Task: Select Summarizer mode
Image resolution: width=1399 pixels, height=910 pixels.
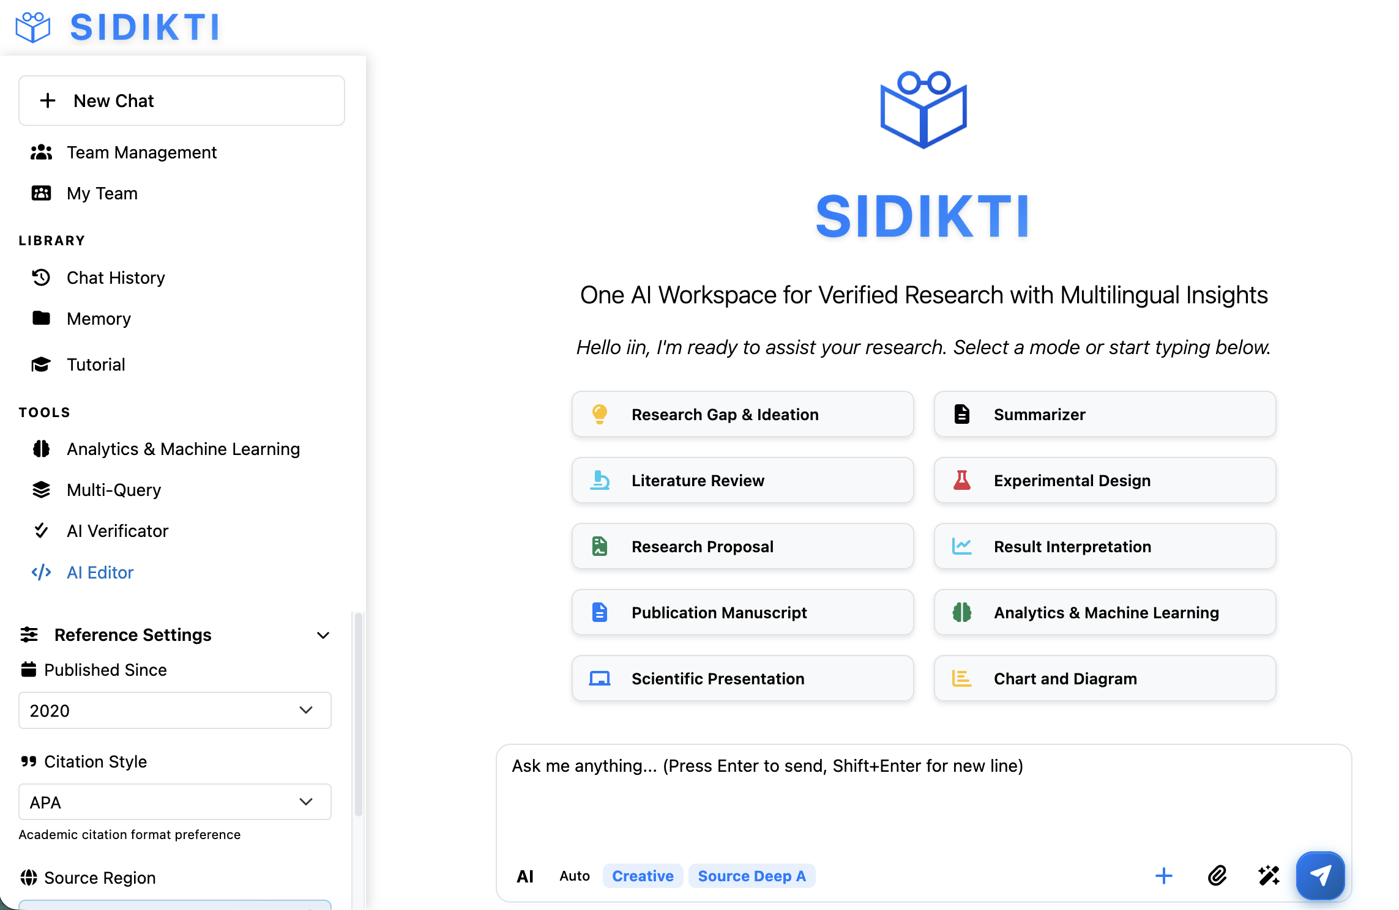Action: (x=1105, y=414)
